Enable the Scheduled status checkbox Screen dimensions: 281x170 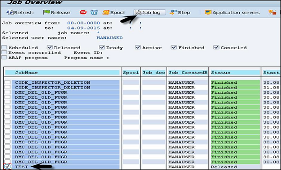coord(4,47)
